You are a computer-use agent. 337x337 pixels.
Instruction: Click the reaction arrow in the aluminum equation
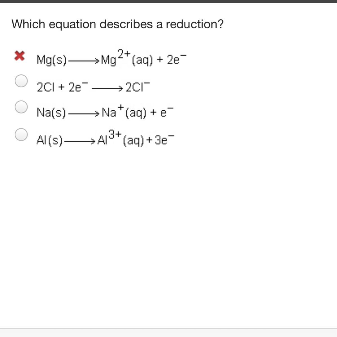click(80, 141)
